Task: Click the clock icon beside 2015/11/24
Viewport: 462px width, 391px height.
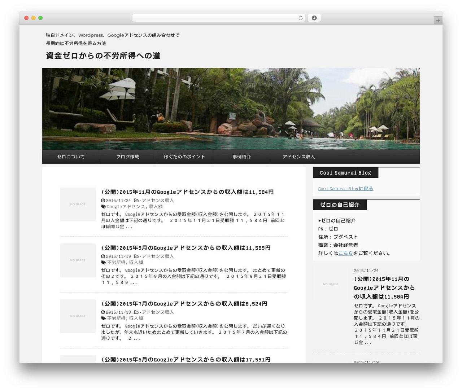Action: [x=103, y=201]
